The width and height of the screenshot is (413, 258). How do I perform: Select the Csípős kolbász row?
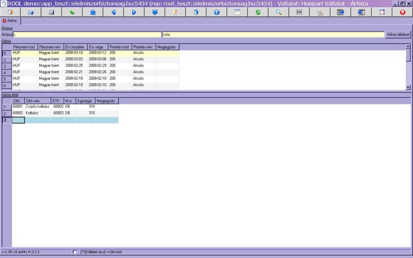(x=38, y=106)
